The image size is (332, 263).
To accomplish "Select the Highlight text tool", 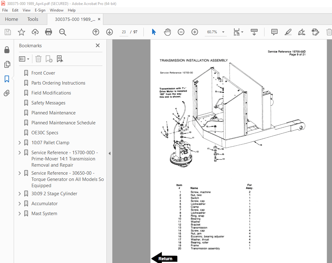I will click(288, 32).
